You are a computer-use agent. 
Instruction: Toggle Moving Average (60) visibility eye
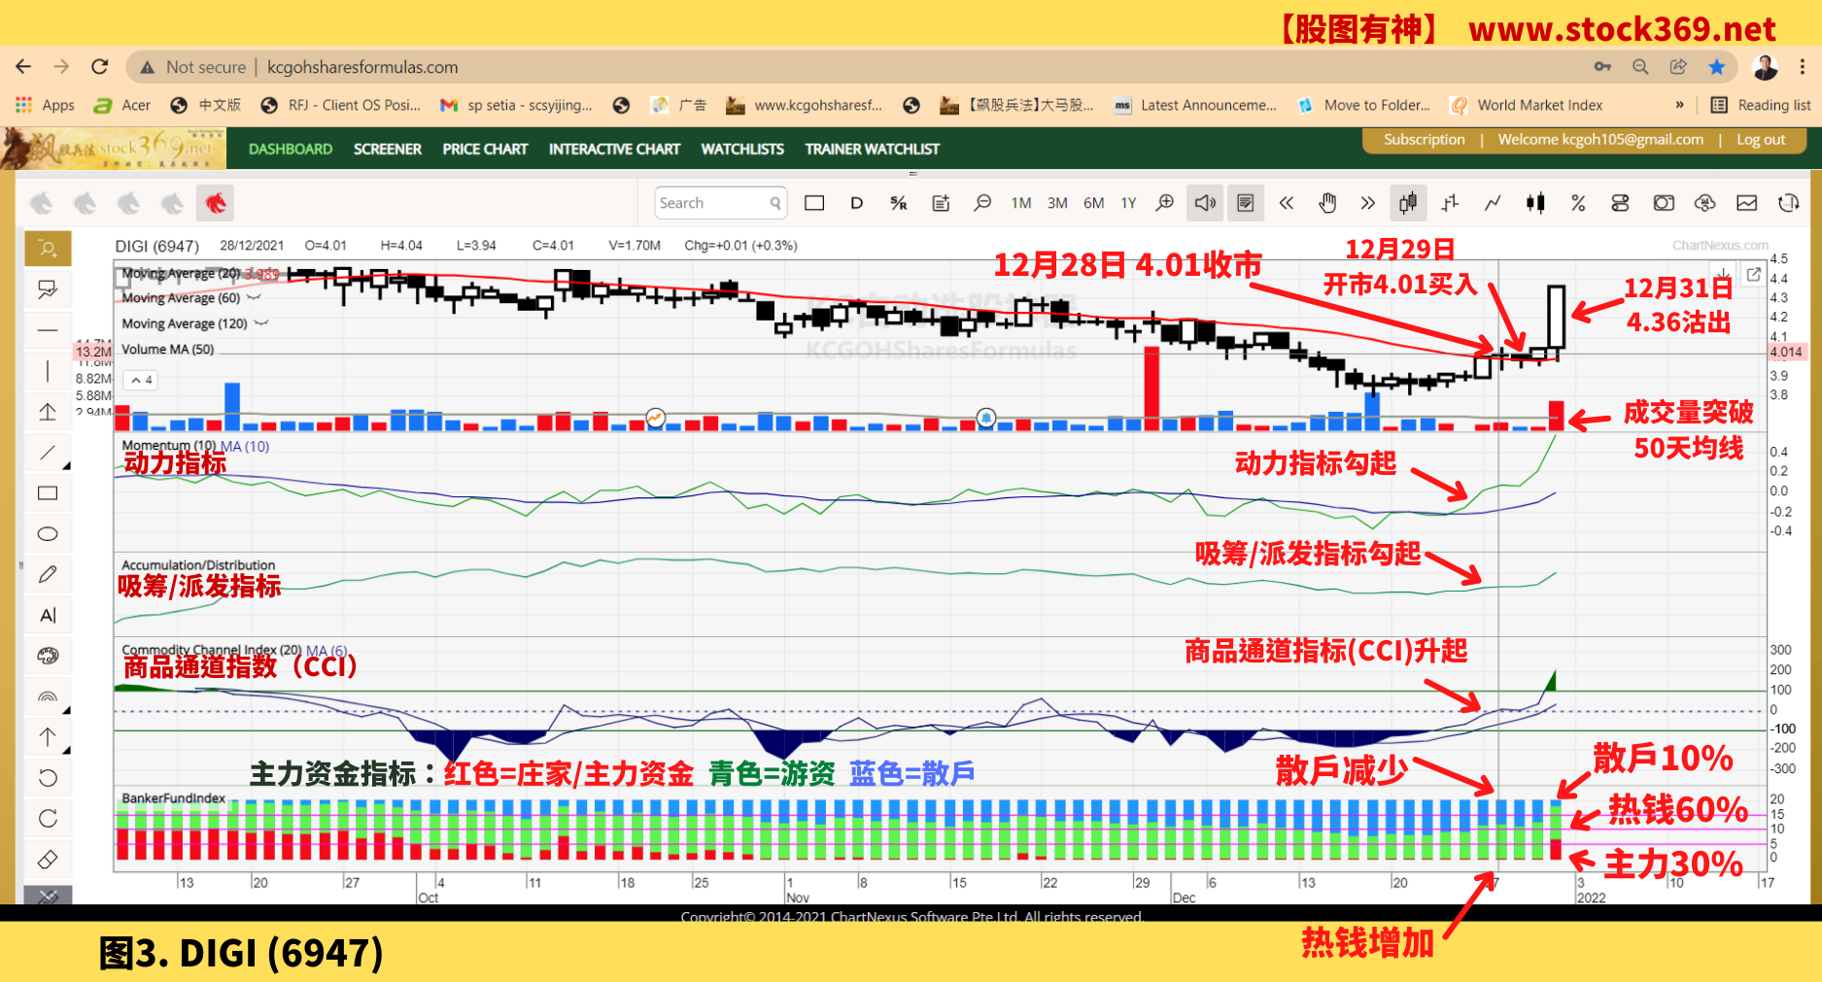pyautogui.click(x=254, y=297)
